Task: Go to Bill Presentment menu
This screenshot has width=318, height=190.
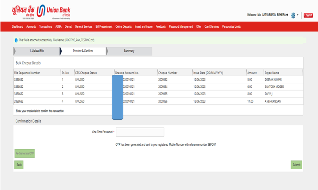Action: click(x=104, y=27)
